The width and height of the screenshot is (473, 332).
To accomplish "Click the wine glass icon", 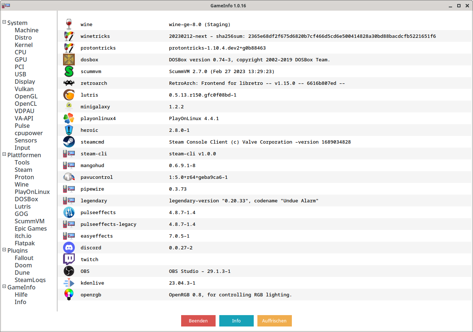I will pyautogui.click(x=69, y=24).
